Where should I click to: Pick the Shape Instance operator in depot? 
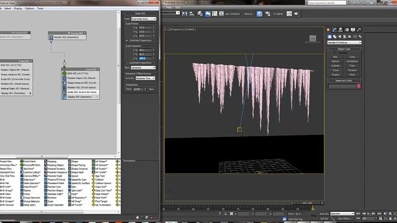coord(78,168)
